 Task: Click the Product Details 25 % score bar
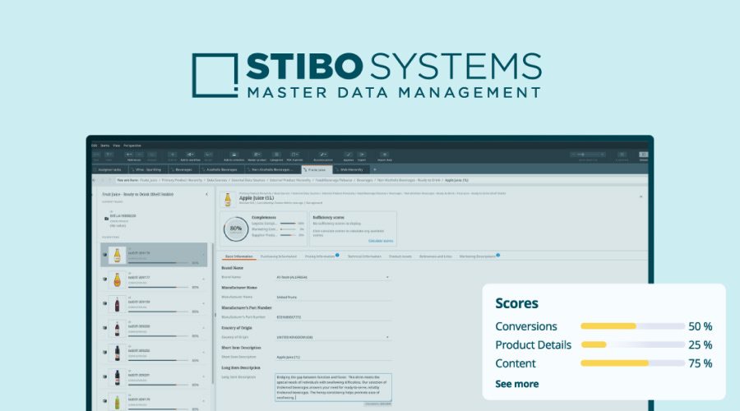632,344
